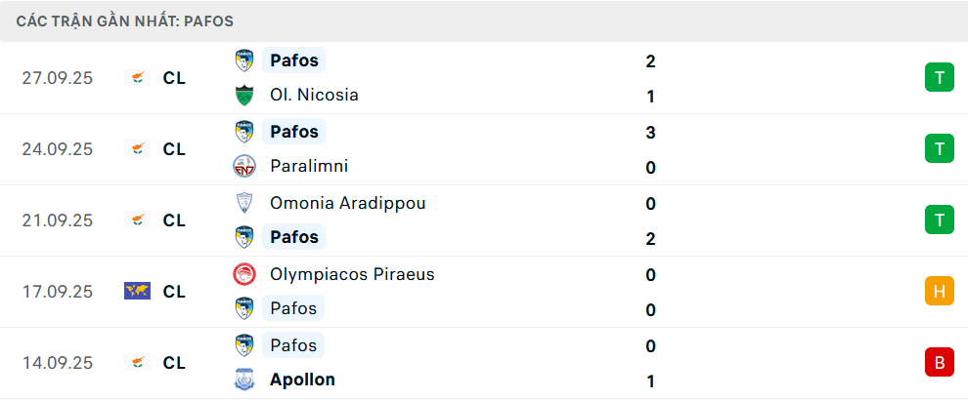Viewport: 968px width, 400px height.
Task: Click the Paralimni club logo
Action: pos(243,167)
